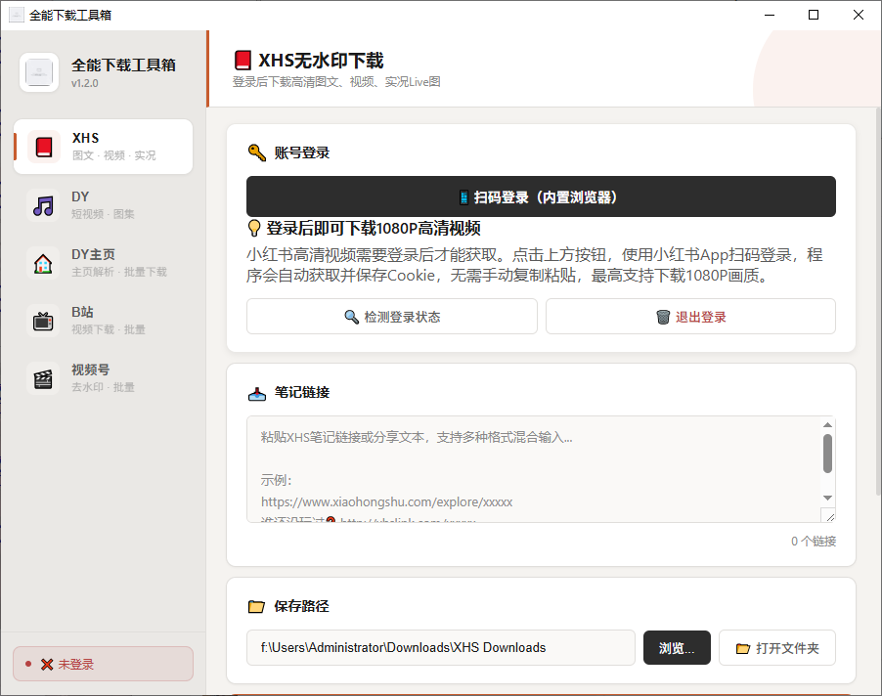Maximize the 全能下载工具箱 window
Screen dimensions: 882x696
pyautogui.click(x=814, y=15)
